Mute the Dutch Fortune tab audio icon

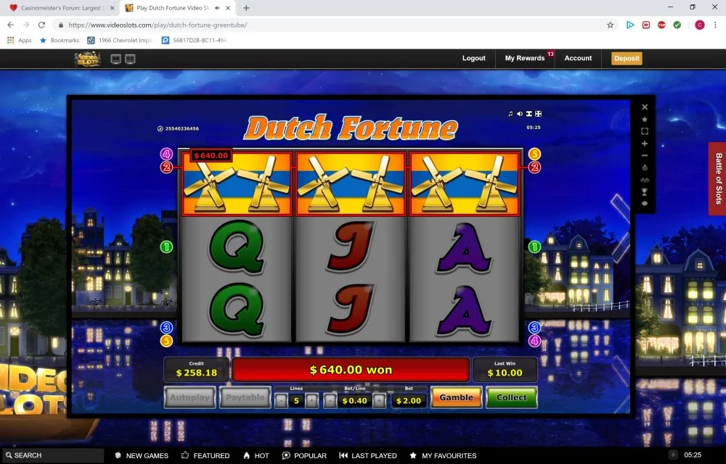218,8
